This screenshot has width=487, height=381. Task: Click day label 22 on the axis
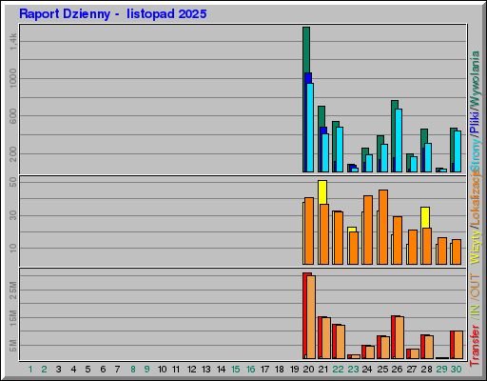point(338,370)
